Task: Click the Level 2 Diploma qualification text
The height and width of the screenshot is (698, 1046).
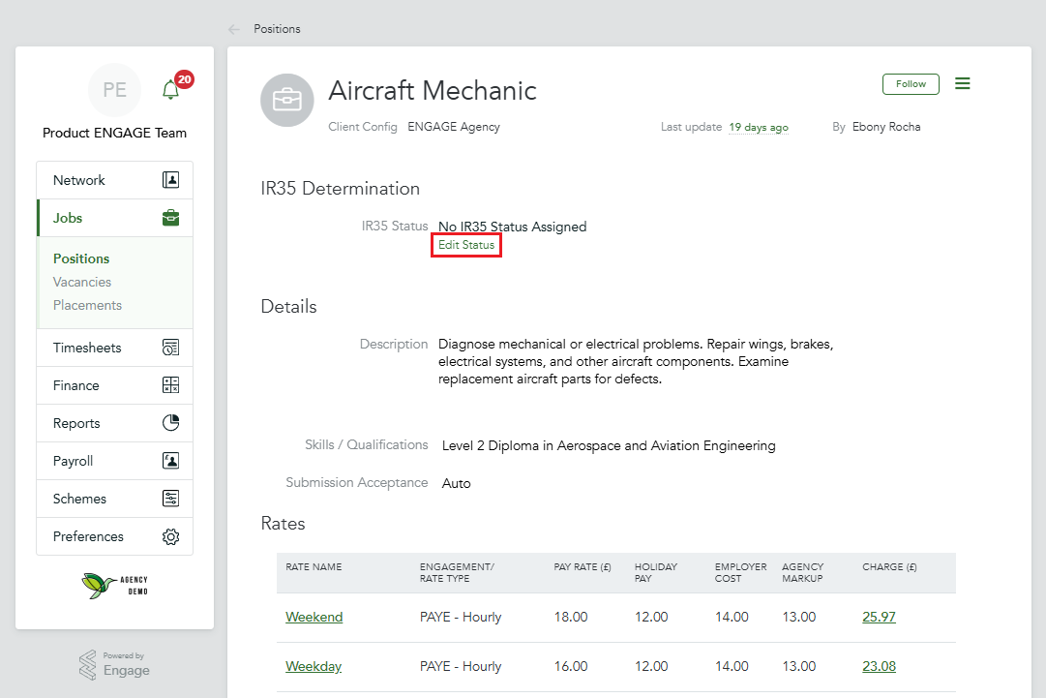Action: pos(609,445)
